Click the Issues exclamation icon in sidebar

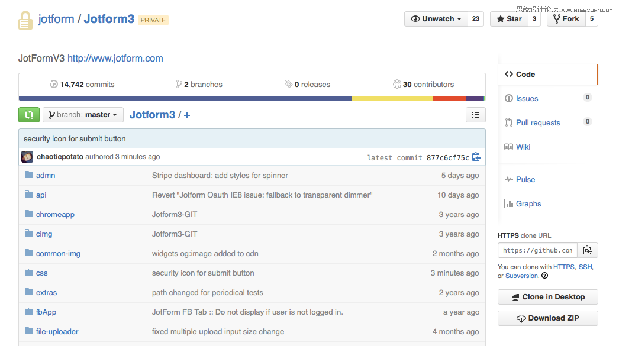click(509, 98)
